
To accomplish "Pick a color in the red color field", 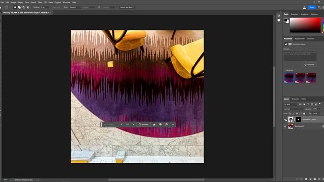I will click(x=305, y=25).
